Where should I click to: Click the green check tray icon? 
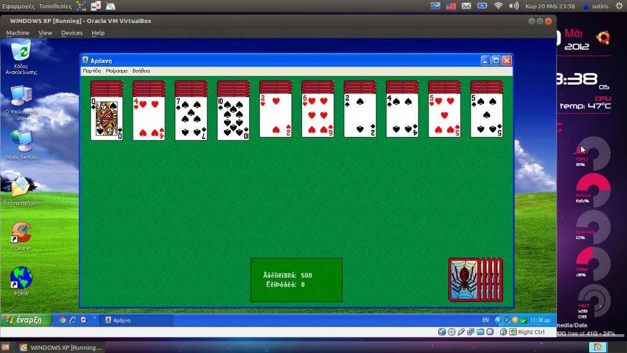tap(524, 320)
